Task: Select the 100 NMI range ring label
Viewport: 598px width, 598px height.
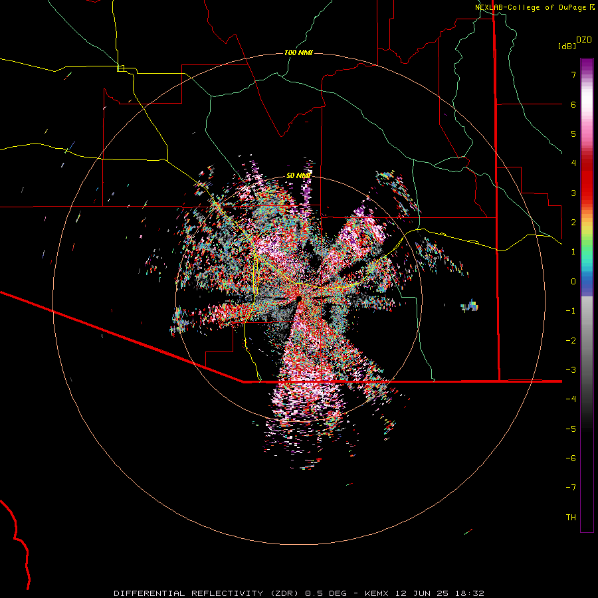Action: 298,52
